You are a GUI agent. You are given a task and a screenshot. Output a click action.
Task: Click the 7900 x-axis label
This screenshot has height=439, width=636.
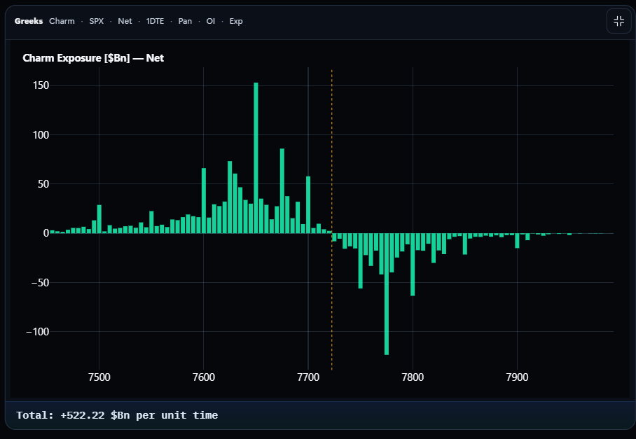(x=517, y=377)
